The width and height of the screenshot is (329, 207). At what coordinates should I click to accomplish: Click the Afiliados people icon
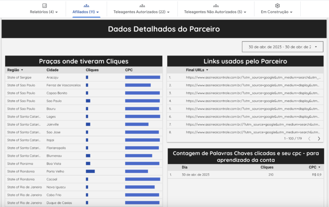coord(86,6)
